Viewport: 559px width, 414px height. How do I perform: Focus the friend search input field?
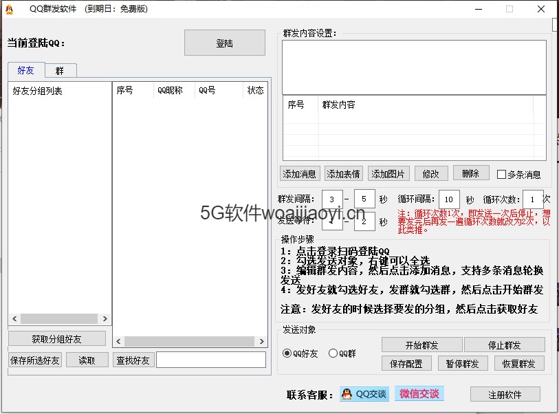(211, 360)
